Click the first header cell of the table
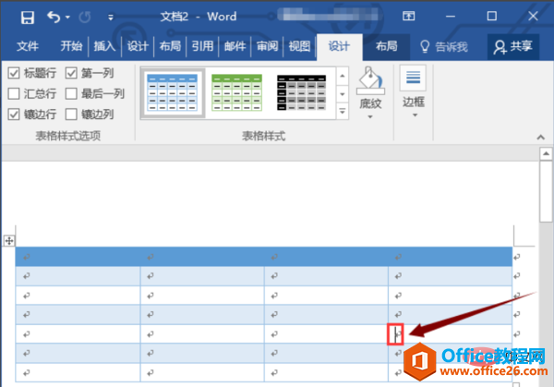The height and width of the screenshot is (387, 554). tap(78, 257)
